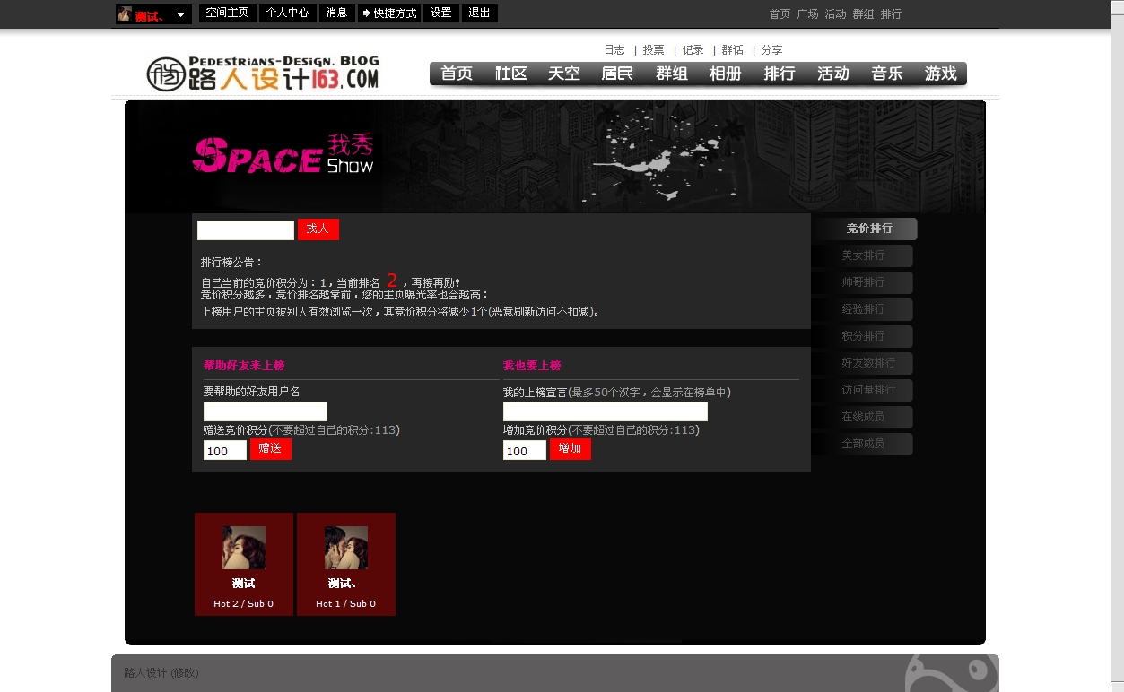Viewport: 1124px width, 692px height.
Task: Select 首页 in main navigation bar
Action: tap(457, 74)
